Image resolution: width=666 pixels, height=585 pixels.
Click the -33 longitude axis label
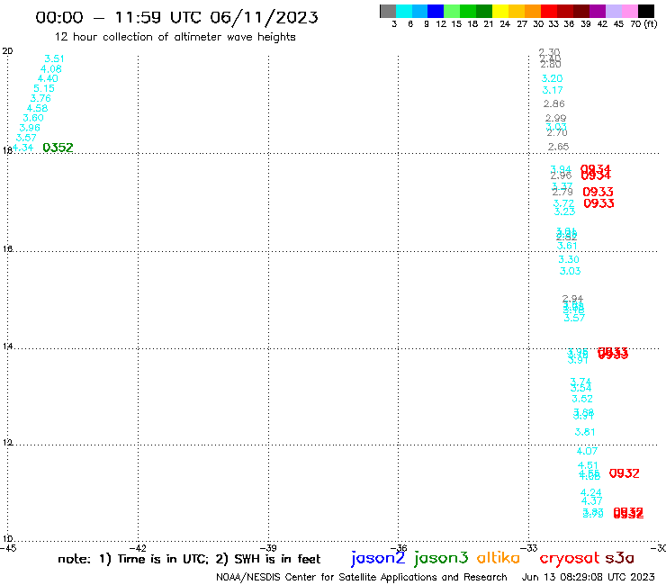(x=529, y=548)
